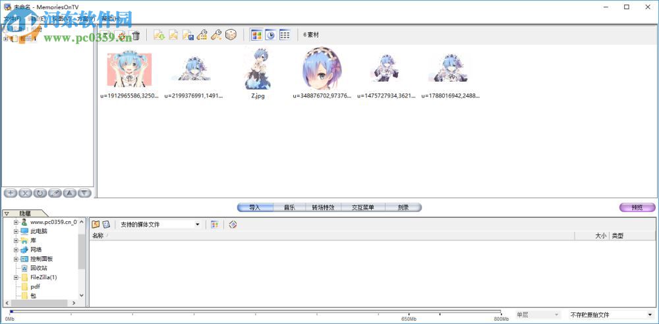This screenshot has height=324, width=659.
Task: Sort by the 类型 column header
Action: [632, 236]
